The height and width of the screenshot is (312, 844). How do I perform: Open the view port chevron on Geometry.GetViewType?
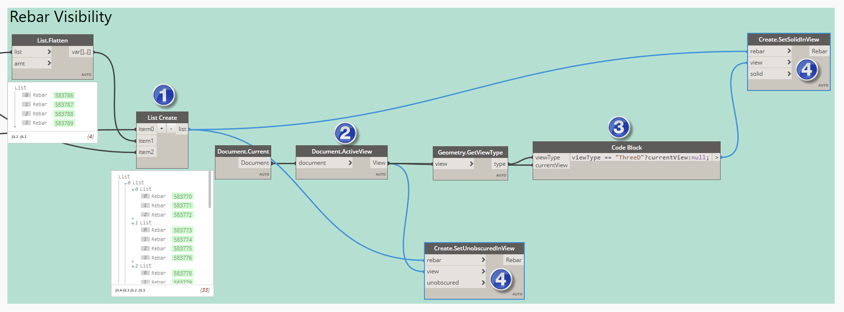[471, 164]
